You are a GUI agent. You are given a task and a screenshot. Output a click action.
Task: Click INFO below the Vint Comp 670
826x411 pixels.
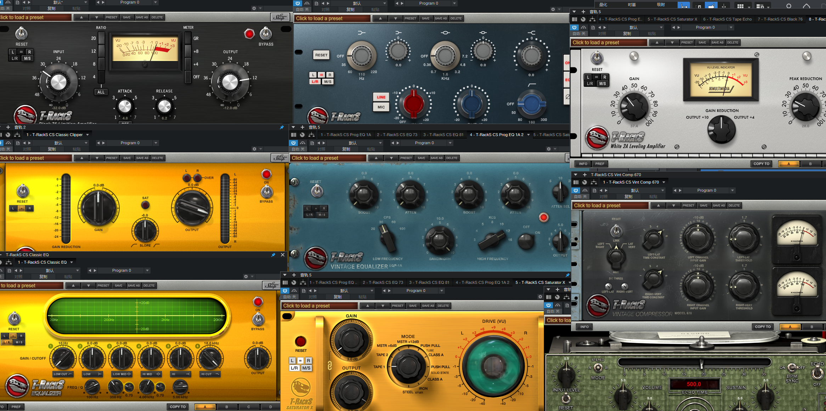click(x=584, y=327)
